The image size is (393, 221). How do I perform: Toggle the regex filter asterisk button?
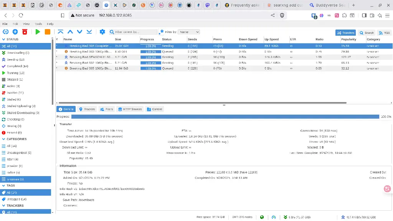point(162,32)
